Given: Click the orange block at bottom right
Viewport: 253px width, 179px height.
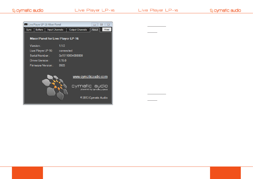Looking at the screenshot, I should pyautogui.click(x=225, y=173).
